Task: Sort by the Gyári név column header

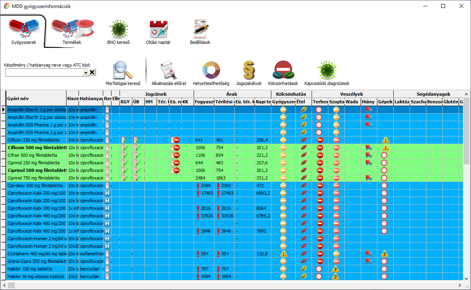Action: tap(36, 99)
